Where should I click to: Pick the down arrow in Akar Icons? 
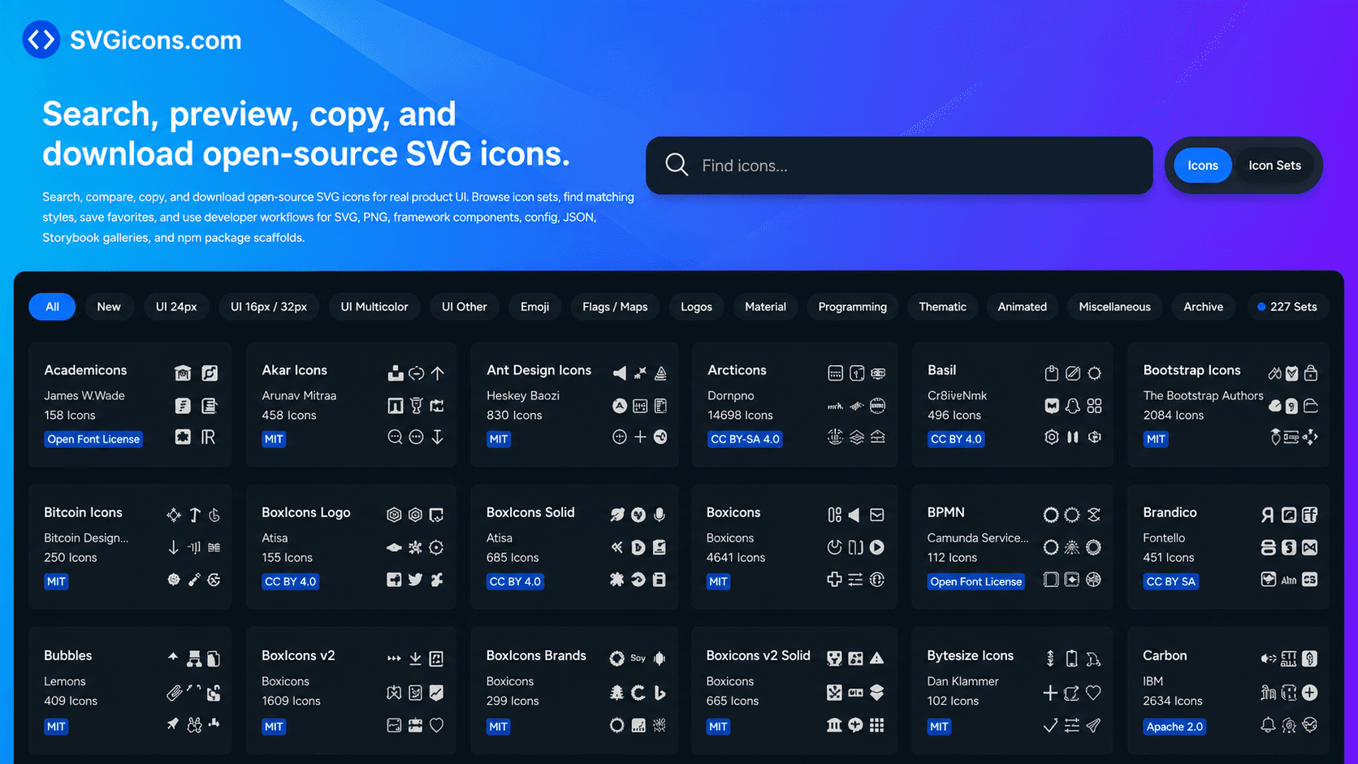coord(438,437)
